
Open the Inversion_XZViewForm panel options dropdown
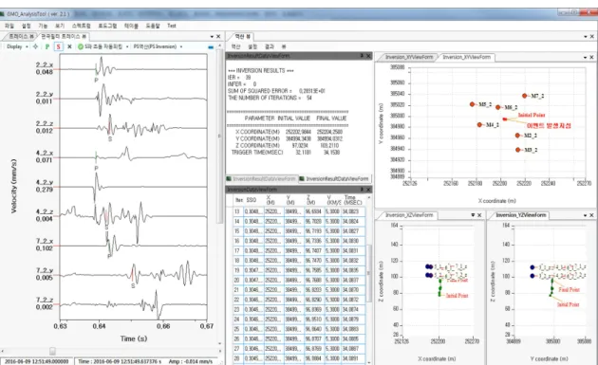tap(473, 215)
